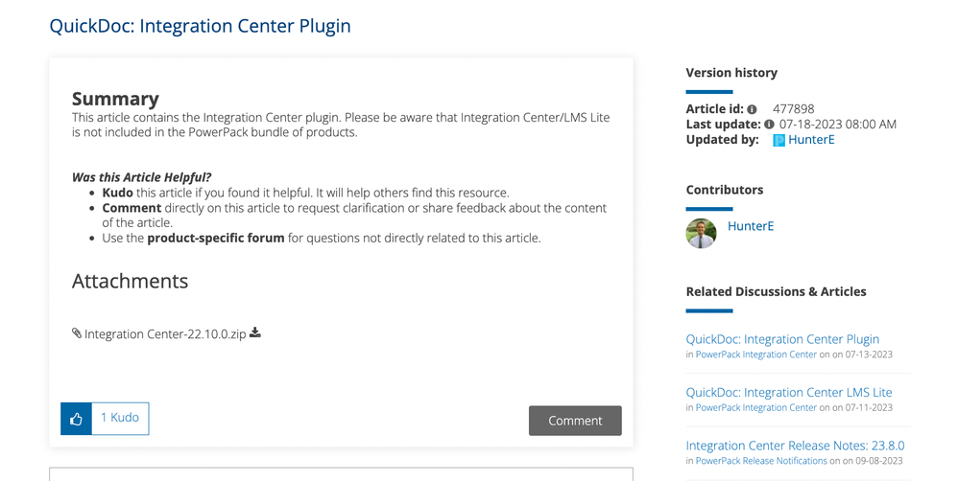Open HunterE link under Updated by
This screenshot has height=481, width=958.
tap(811, 140)
